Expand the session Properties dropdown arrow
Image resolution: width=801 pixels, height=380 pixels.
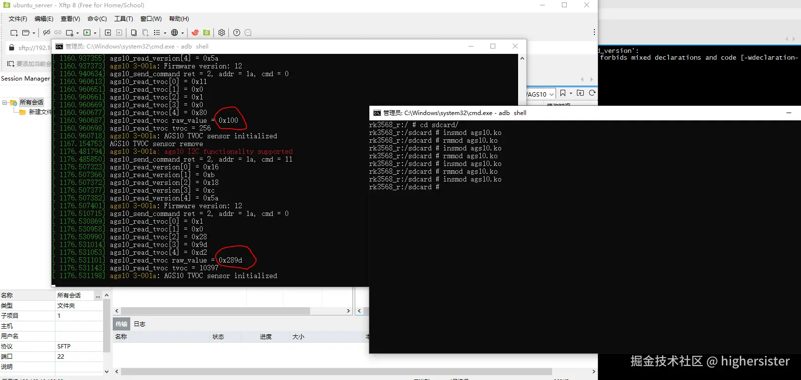click(77, 33)
